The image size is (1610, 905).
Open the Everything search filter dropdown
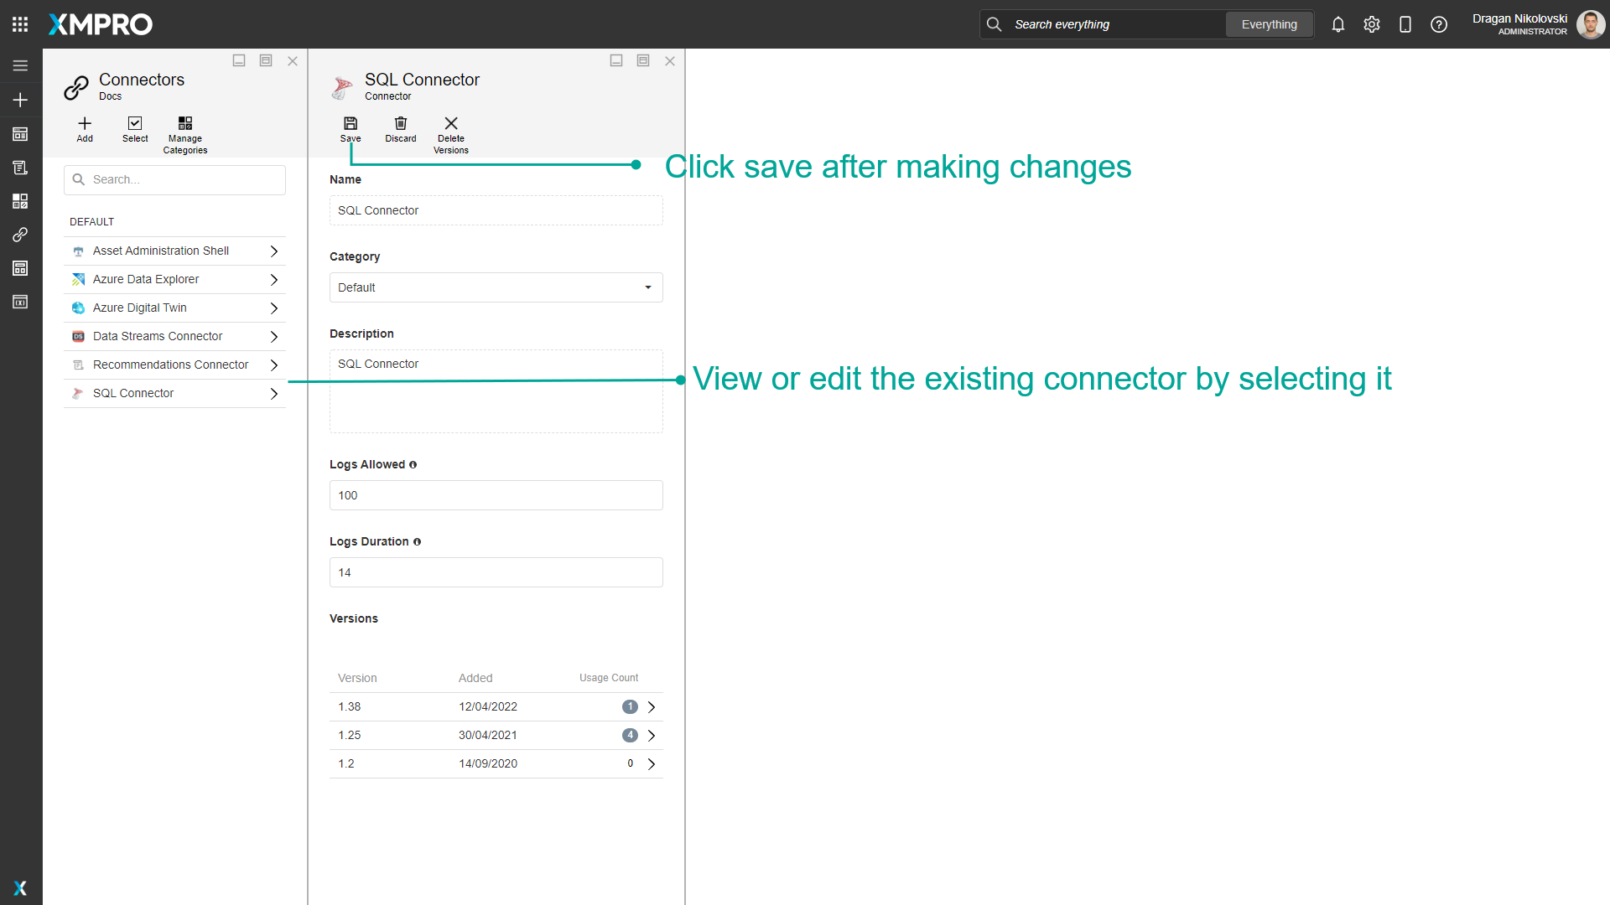pyautogui.click(x=1269, y=24)
